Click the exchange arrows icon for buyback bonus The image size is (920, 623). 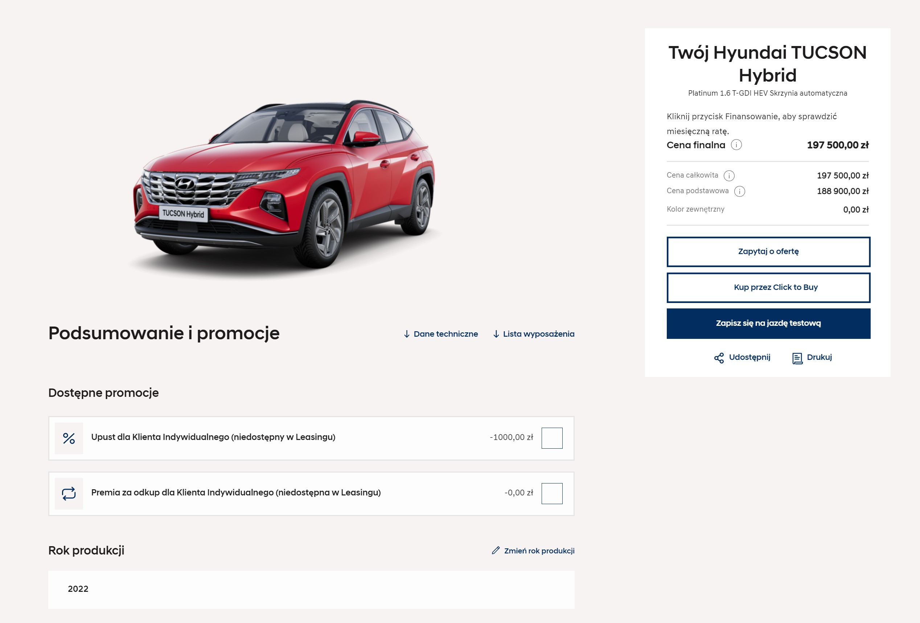pyautogui.click(x=69, y=494)
